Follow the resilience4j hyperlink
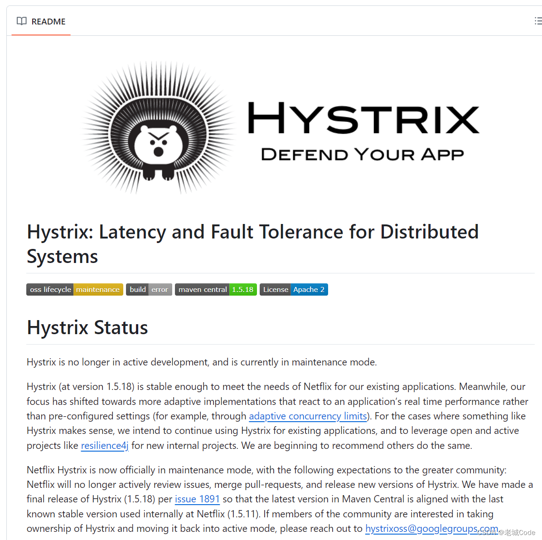542x540 pixels. pos(104,445)
